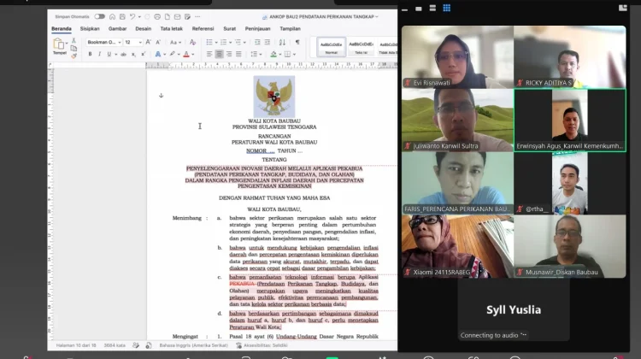The width and height of the screenshot is (641, 359).
Task: Toggle Underline formatting button
Action: [109, 54]
